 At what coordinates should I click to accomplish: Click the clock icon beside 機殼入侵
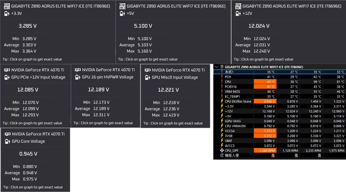coord(222,156)
